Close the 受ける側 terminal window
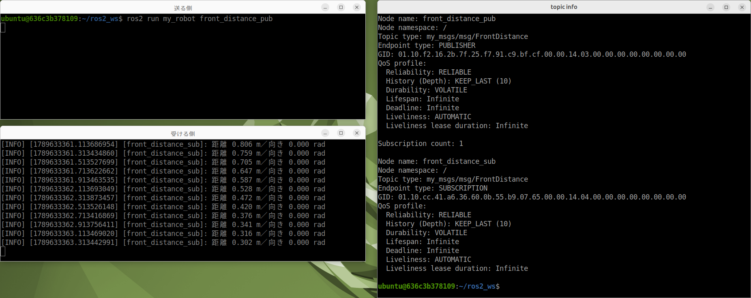The width and height of the screenshot is (751, 298). pos(357,133)
